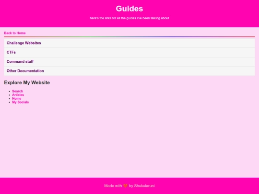Open the Articles link
The width and height of the screenshot is (259, 194).
tap(18, 95)
